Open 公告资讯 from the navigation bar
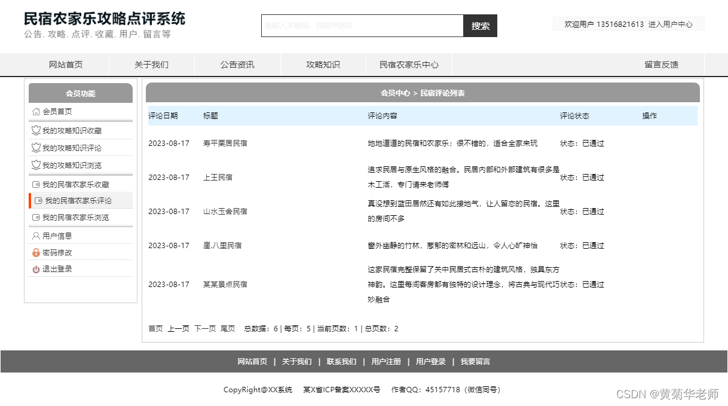 [x=237, y=65]
